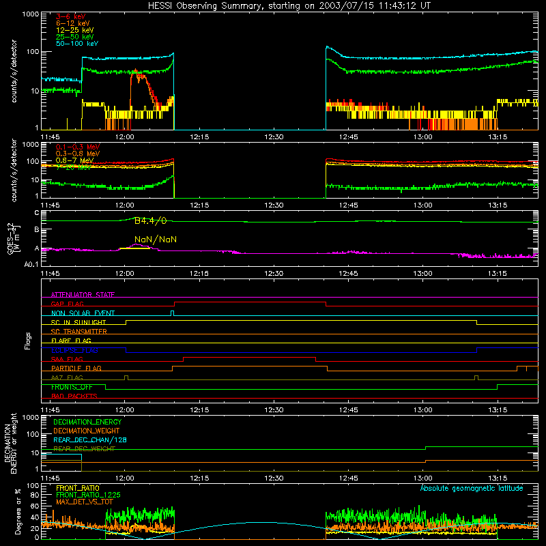
Task: Click 12:15 tick under decimation panel
Action: tap(199, 478)
